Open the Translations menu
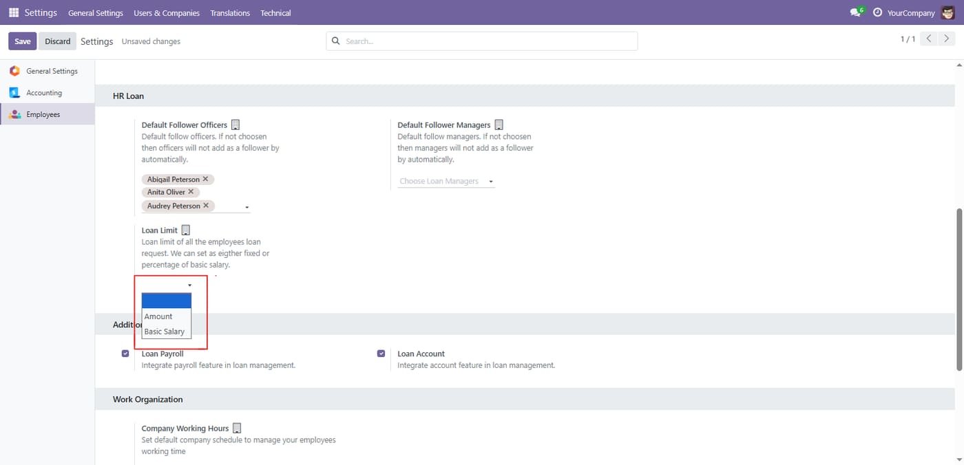964x465 pixels. [x=230, y=13]
